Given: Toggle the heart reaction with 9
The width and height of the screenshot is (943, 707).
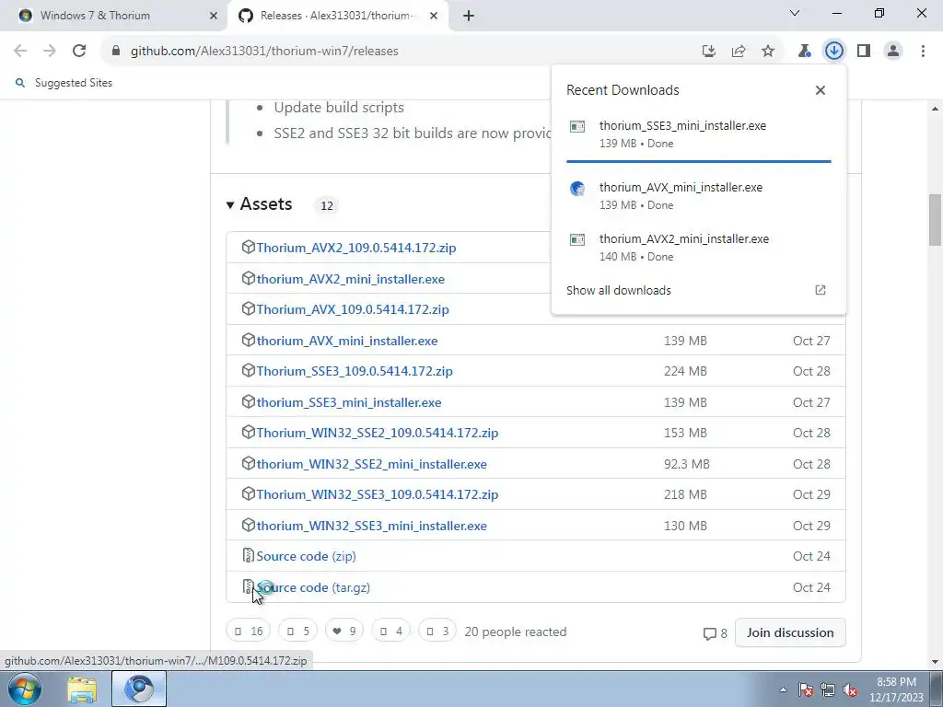Looking at the screenshot, I should point(344,632).
